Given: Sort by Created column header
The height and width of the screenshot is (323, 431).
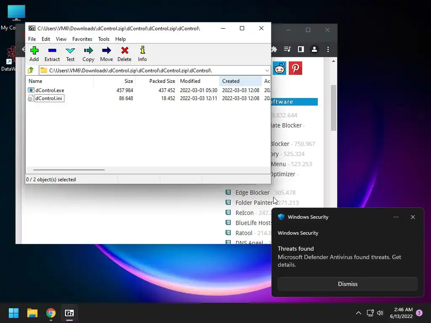Looking at the screenshot, I should [240, 81].
